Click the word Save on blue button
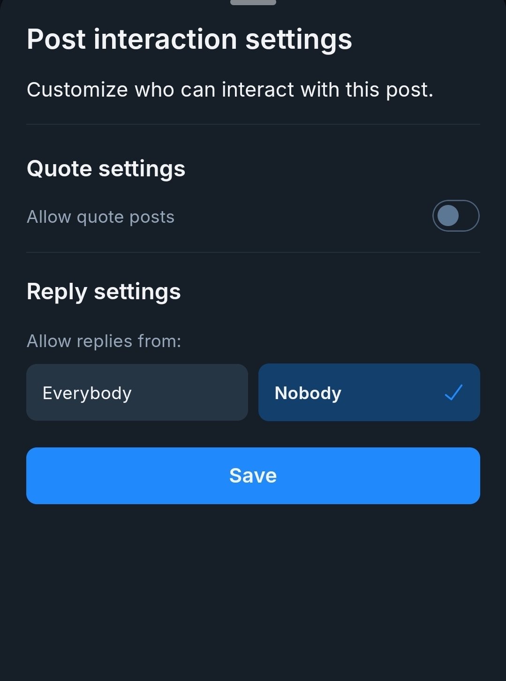Screen dimensions: 506x681 pyautogui.click(x=253, y=476)
